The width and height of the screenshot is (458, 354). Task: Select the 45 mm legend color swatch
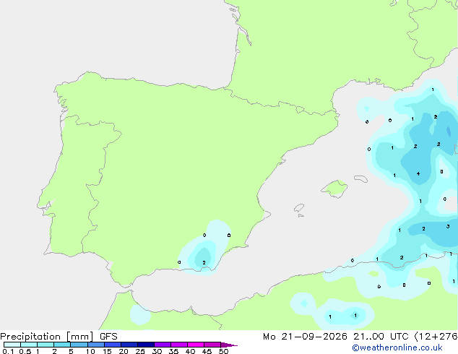(212, 345)
